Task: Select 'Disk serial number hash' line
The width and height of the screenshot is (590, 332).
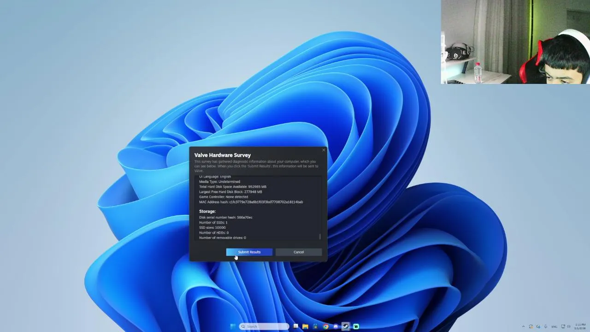Action: tap(226, 217)
